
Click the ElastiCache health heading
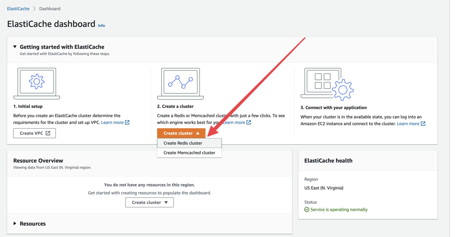[328, 161]
